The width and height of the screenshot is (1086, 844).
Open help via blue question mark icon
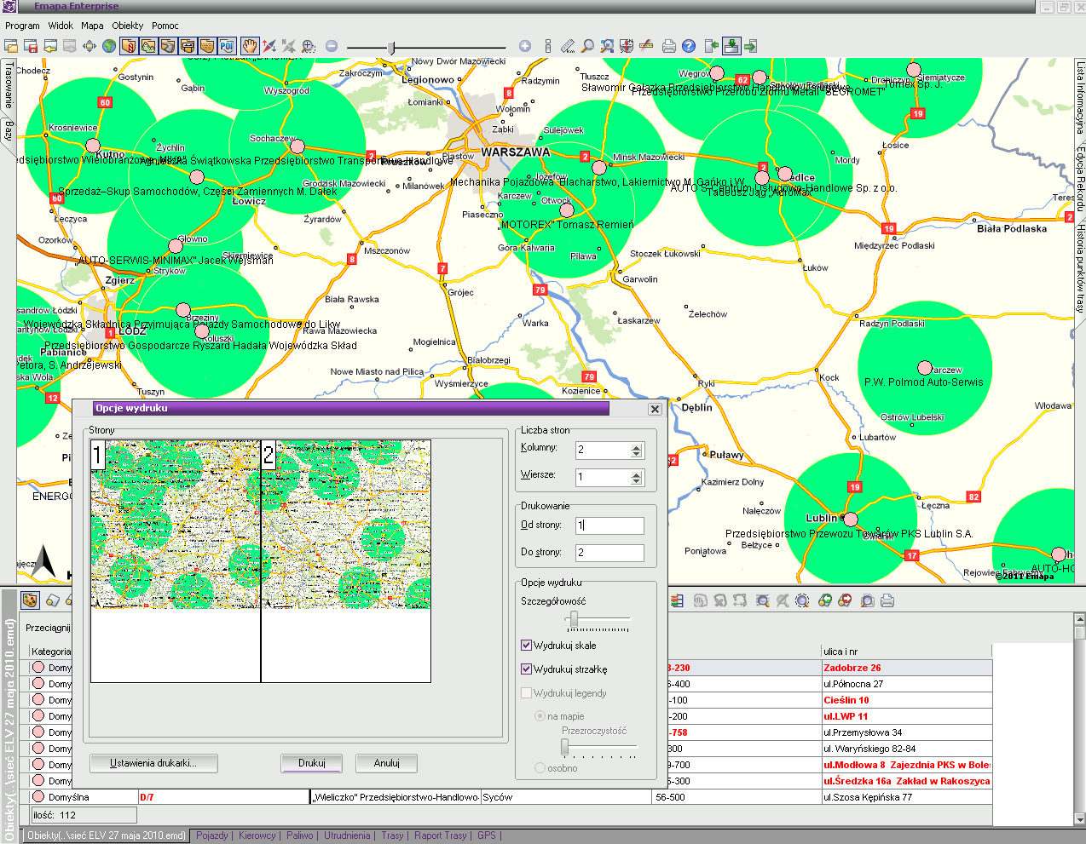tap(689, 46)
